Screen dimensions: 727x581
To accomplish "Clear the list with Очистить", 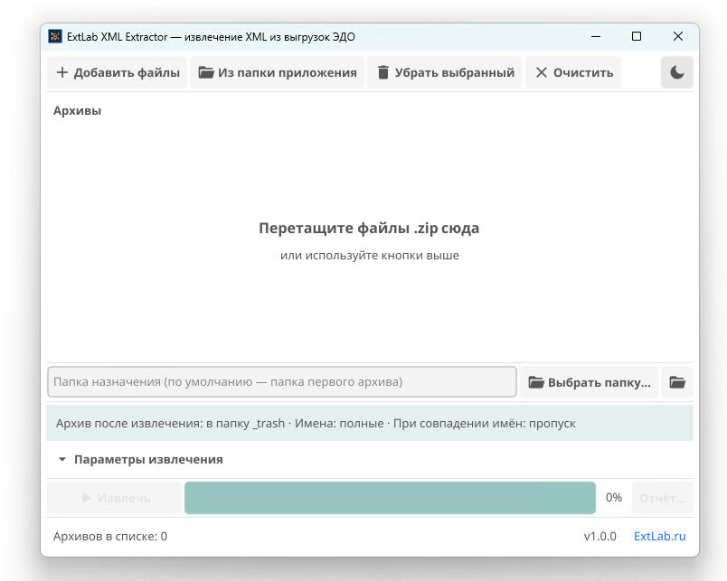I will click(x=573, y=72).
